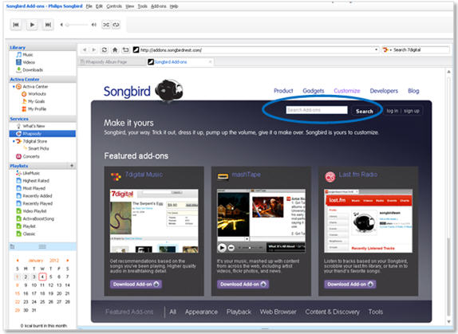This screenshot has width=458, height=334.
Task: Click the play button in player toolbar
Action: (x=32, y=25)
